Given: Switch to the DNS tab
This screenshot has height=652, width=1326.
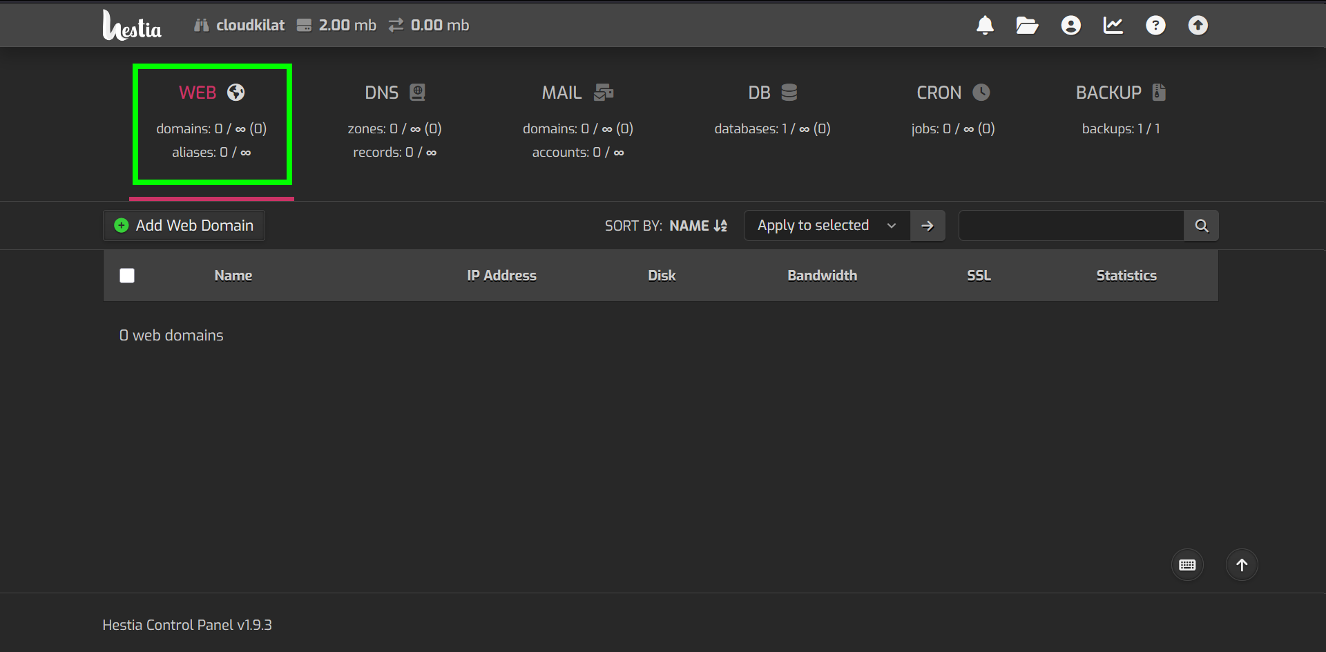Looking at the screenshot, I should [x=394, y=92].
